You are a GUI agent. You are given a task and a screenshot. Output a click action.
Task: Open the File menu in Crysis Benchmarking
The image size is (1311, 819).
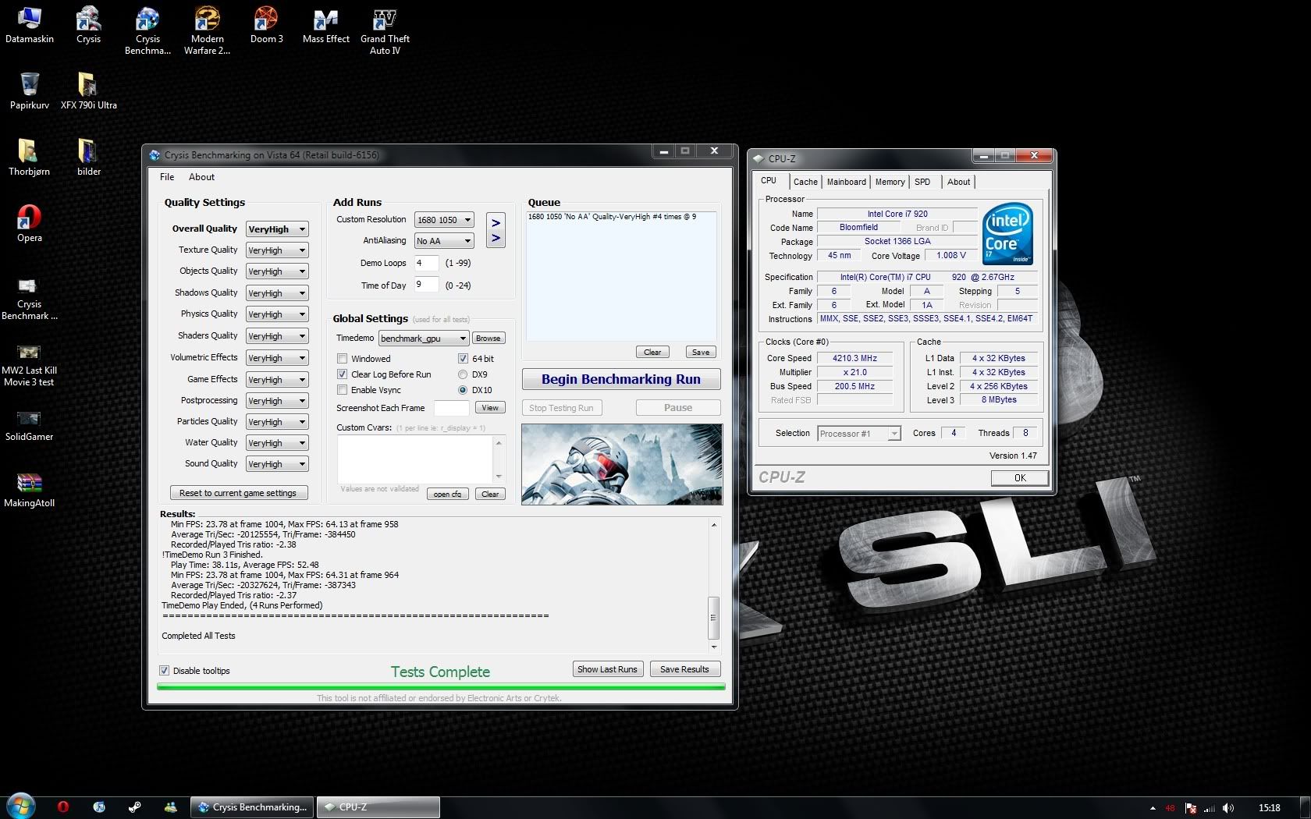167,177
